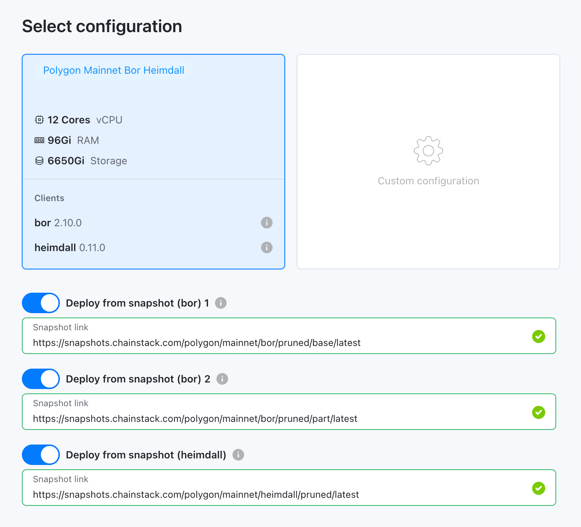Click the Deploy from snapshot (bor) 2 label
This screenshot has height=527, width=581.
pos(138,379)
